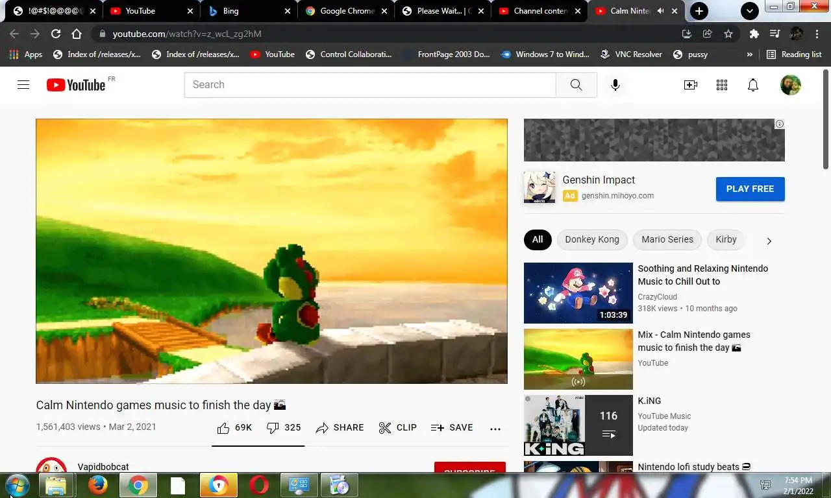Select the Mario Series filter chip
Image resolution: width=831 pixels, height=498 pixels.
(667, 239)
